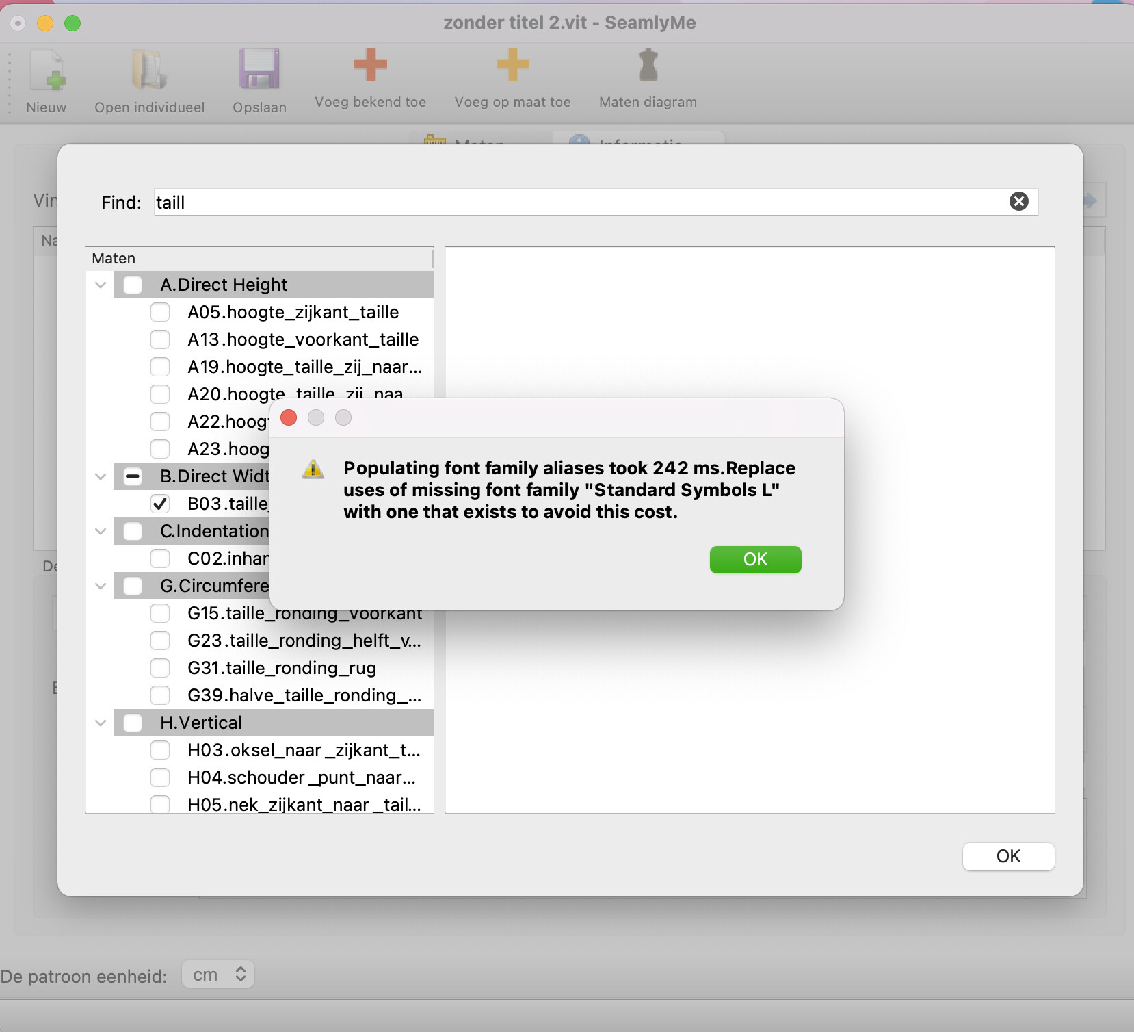Select the A13.hoogte_voorkant_taille item
Screen dimensions: 1134x1032
pos(303,339)
